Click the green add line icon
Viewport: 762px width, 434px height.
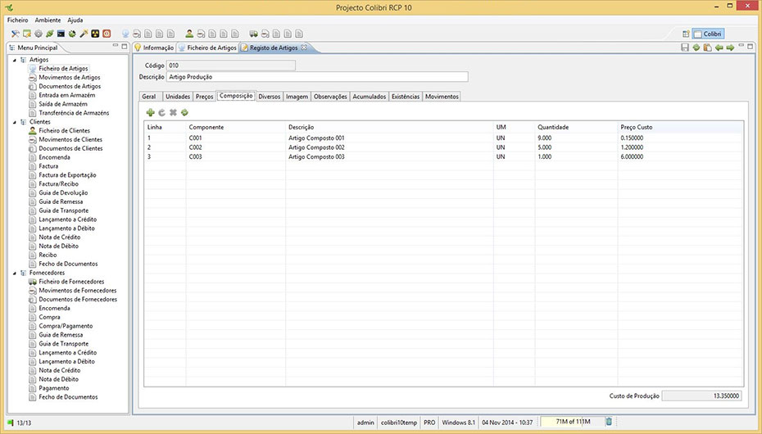point(150,112)
